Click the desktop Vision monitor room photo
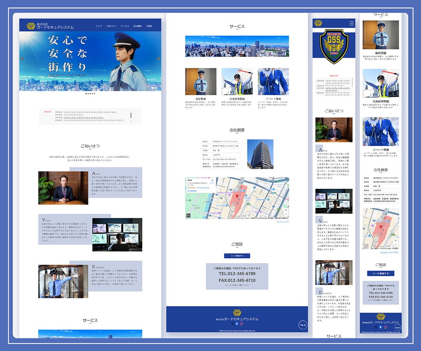The height and width of the screenshot is (351, 421). [x=117, y=235]
